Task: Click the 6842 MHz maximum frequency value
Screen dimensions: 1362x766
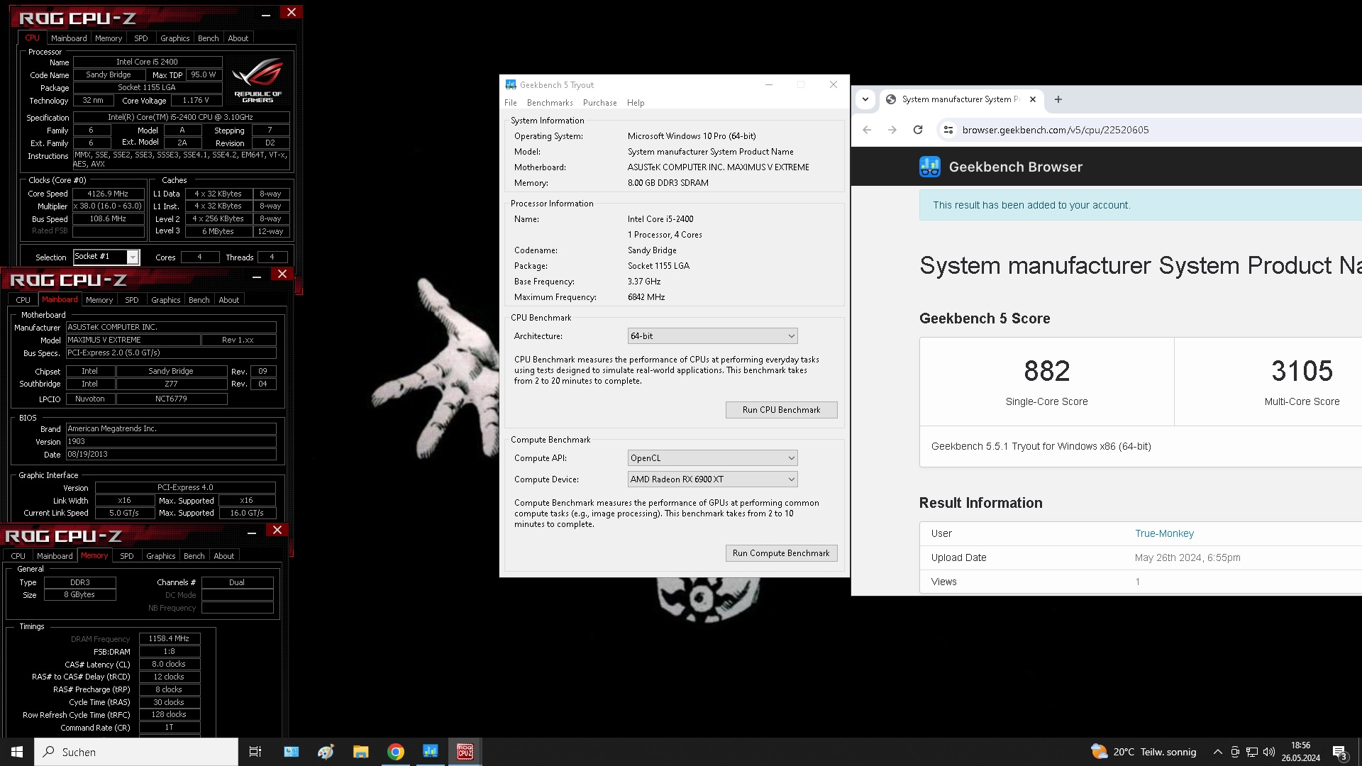Action: tap(646, 297)
